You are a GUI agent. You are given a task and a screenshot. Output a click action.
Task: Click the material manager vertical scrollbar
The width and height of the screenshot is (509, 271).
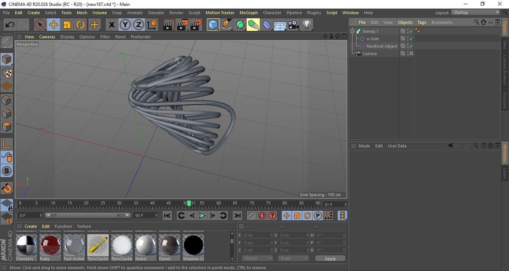tap(232, 246)
